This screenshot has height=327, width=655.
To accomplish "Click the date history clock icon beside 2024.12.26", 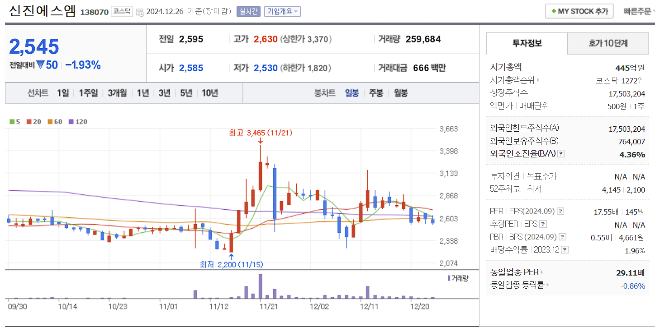I will pyautogui.click(x=140, y=12).
